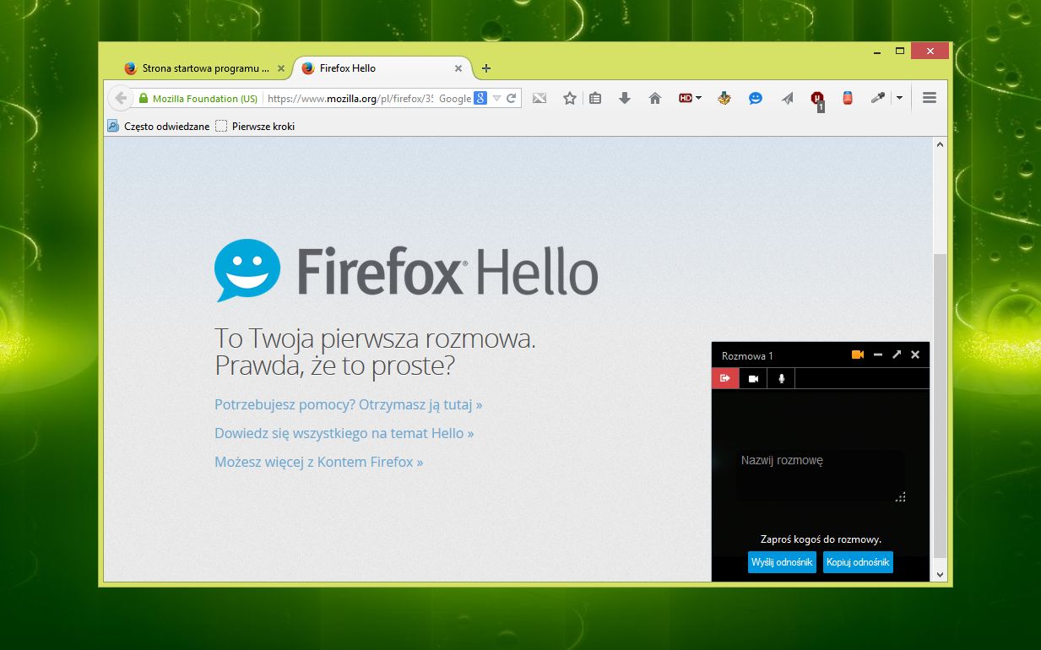The width and height of the screenshot is (1041, 650).
Task: Select the eyedropper color picker icon
Action: (878, 98)
